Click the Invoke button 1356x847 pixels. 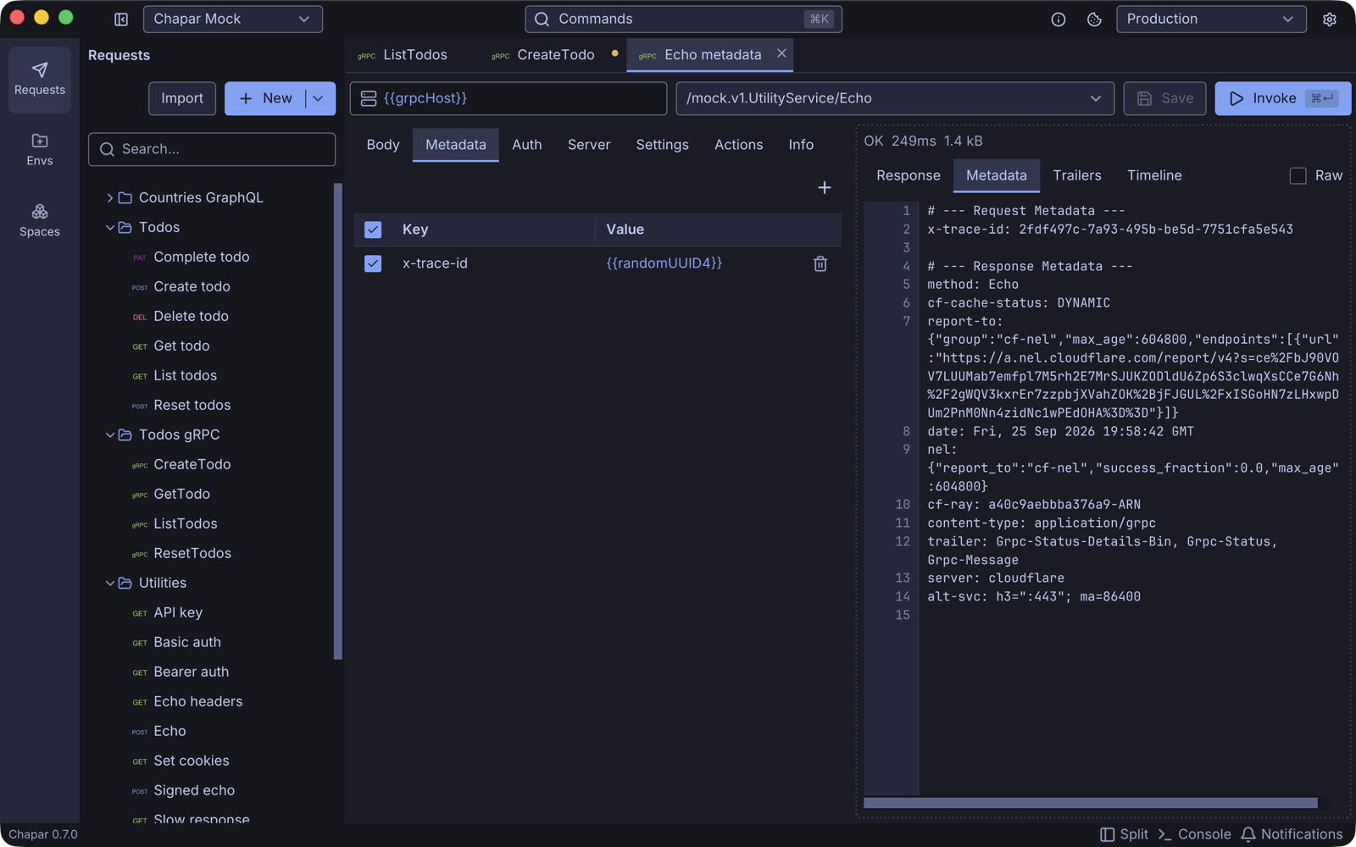point(1282,98)
